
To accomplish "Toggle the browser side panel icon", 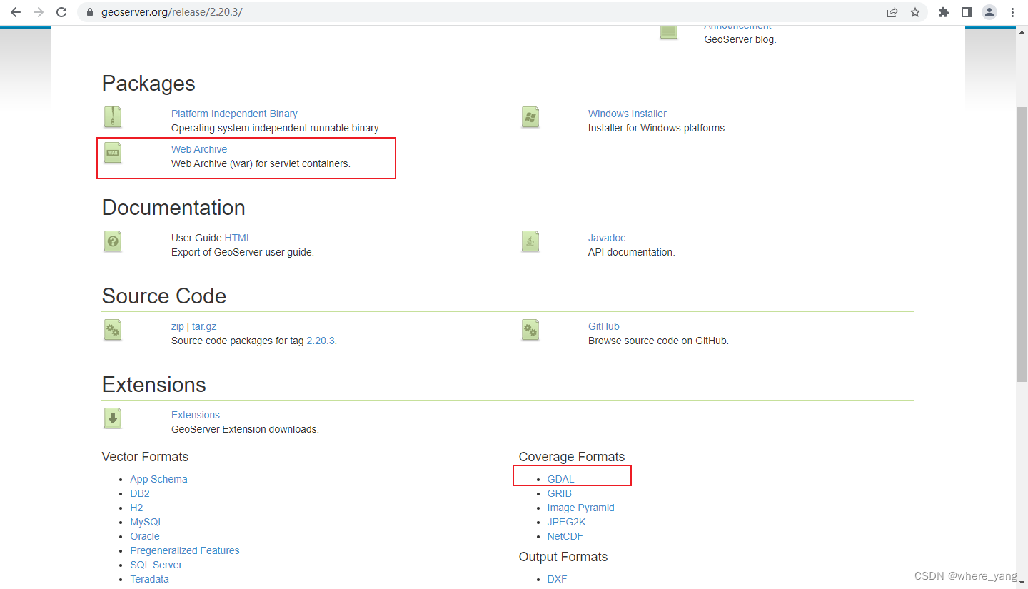I will [x=967, y=12].
